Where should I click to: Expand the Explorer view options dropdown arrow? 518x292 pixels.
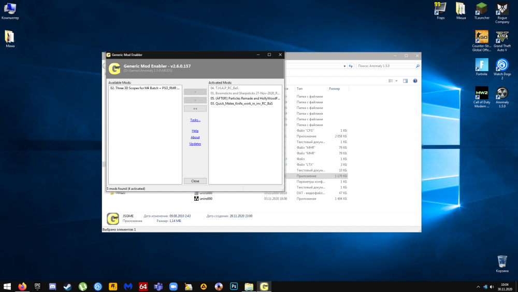coord(397,81)
